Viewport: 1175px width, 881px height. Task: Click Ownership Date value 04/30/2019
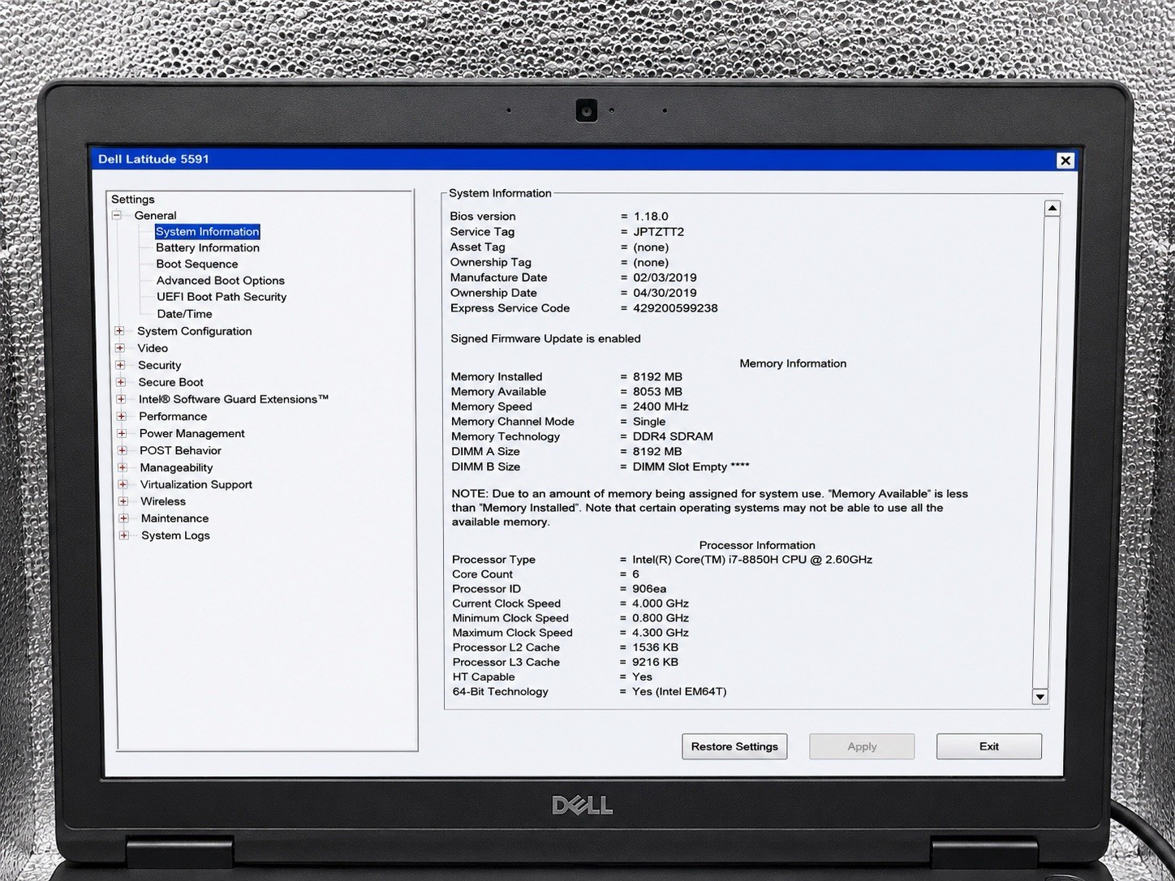click(x=665, y=293)
